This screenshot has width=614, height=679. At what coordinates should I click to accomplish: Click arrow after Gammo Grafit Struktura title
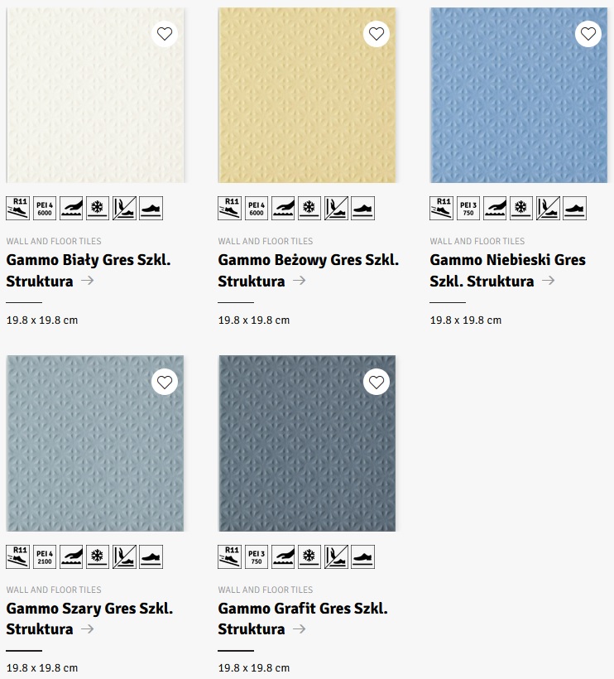[x=300, y=628]
